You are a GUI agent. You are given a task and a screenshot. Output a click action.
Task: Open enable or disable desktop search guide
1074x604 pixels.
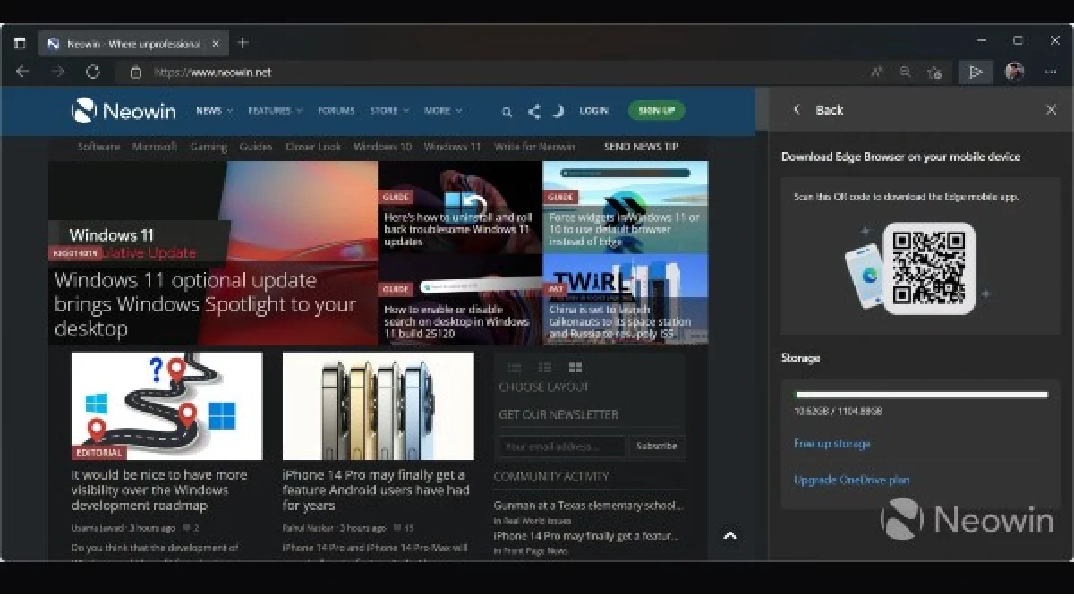click(x=456, y=321)
